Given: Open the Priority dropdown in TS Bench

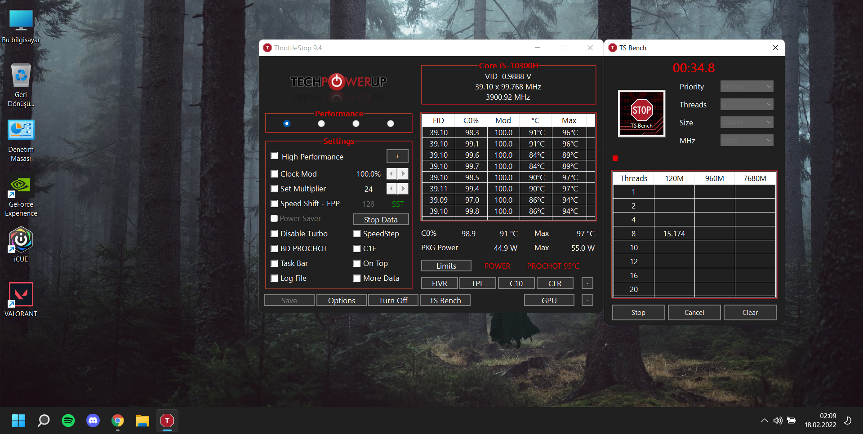Looking at the screenshot, I should pos(747,86).
